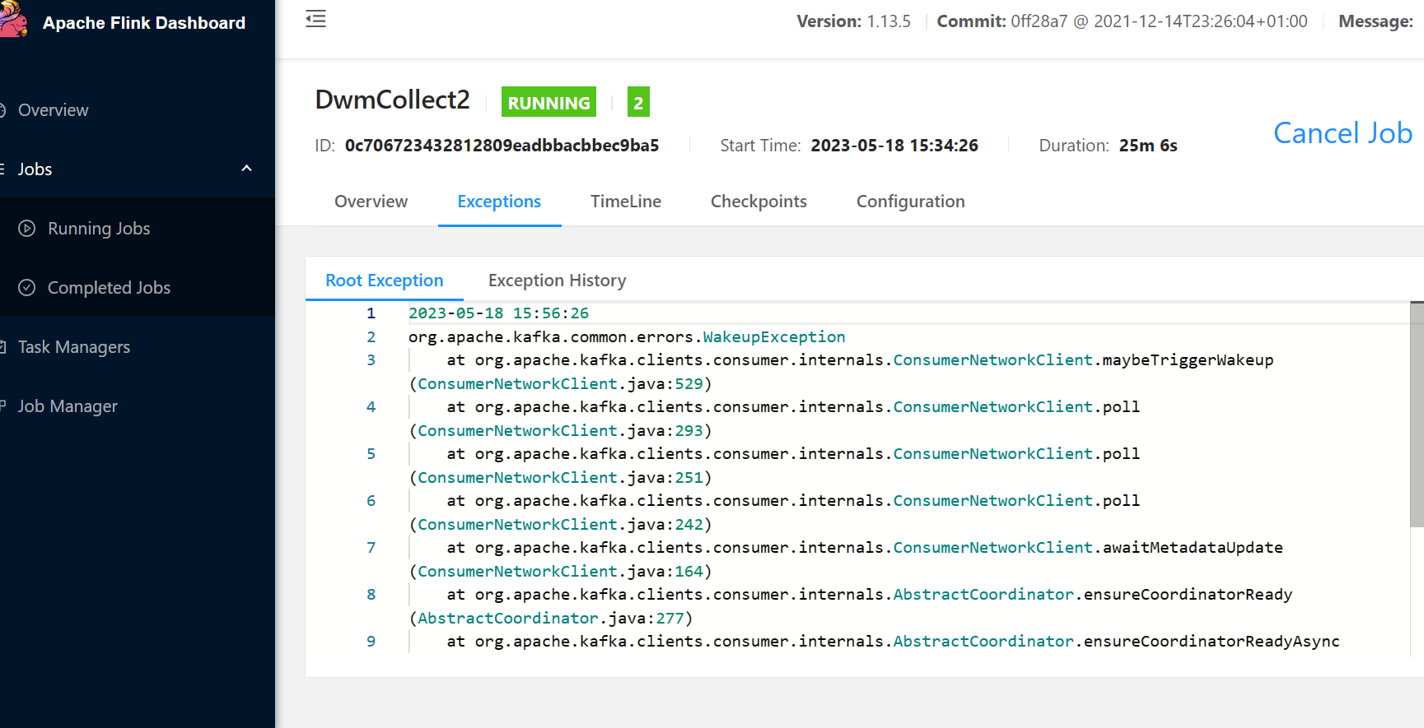The height and width of the screenshot is (728, 1424).
Task: Click ConsumerNetworkClient.java:251 reference
Action: coord(560,478)
